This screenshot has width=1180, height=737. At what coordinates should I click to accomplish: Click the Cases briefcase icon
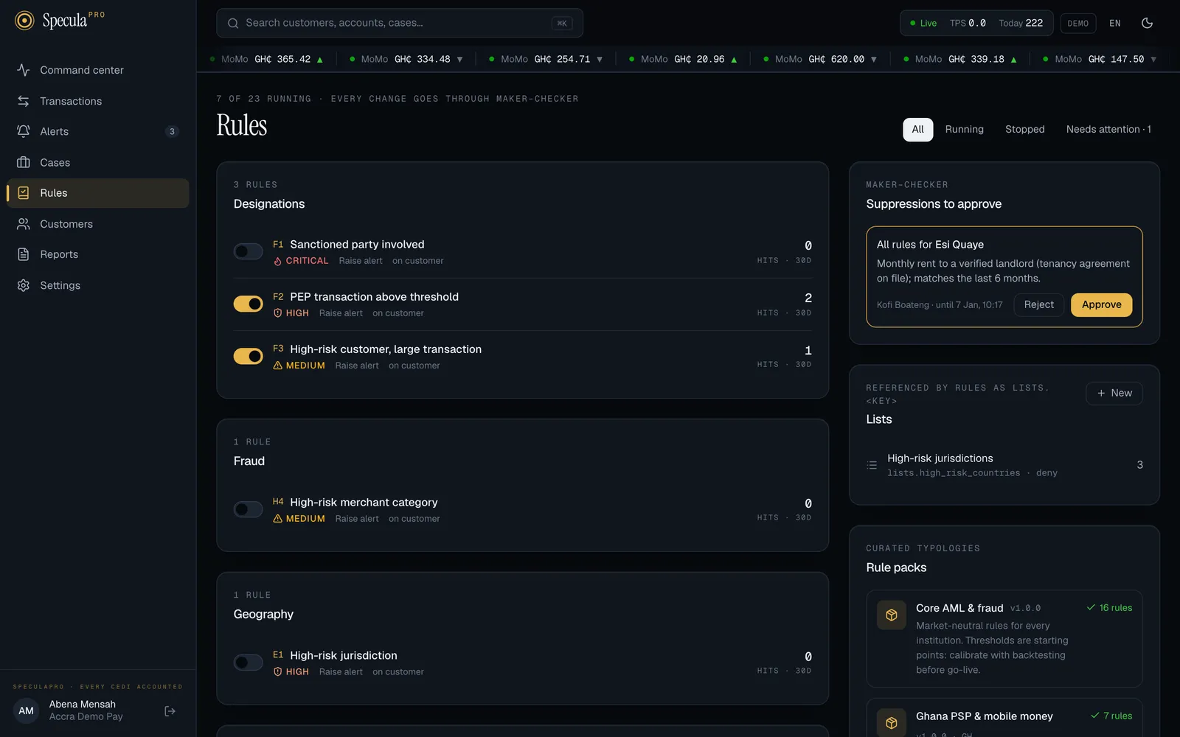point(24,162)
